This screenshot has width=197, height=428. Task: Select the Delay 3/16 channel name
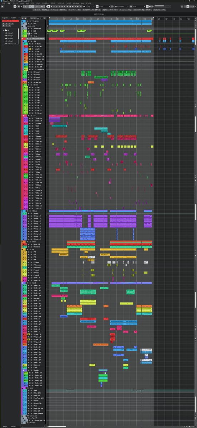tap(37, 393)
